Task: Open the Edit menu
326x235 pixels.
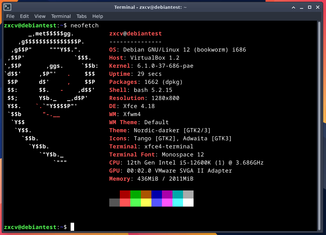Action: click(24, 16)
